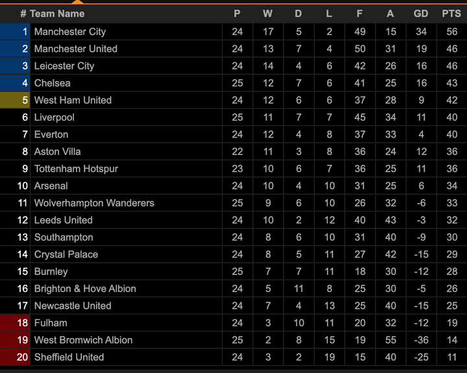Open Chelsea's team page link

52,83
